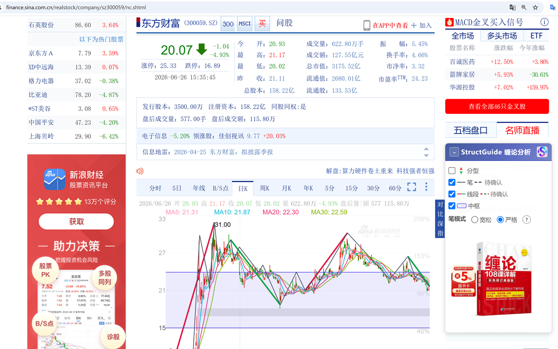Screen dimensions: 558x349
Task: Open the 名师直播 tab
Action: [522, 130]
